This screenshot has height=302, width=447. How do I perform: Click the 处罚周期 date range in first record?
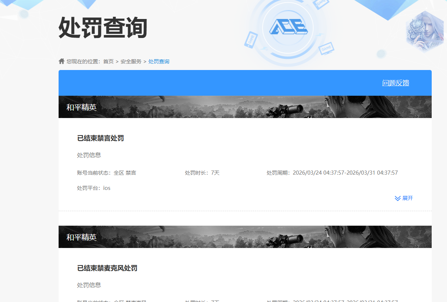tap(332, 173)
